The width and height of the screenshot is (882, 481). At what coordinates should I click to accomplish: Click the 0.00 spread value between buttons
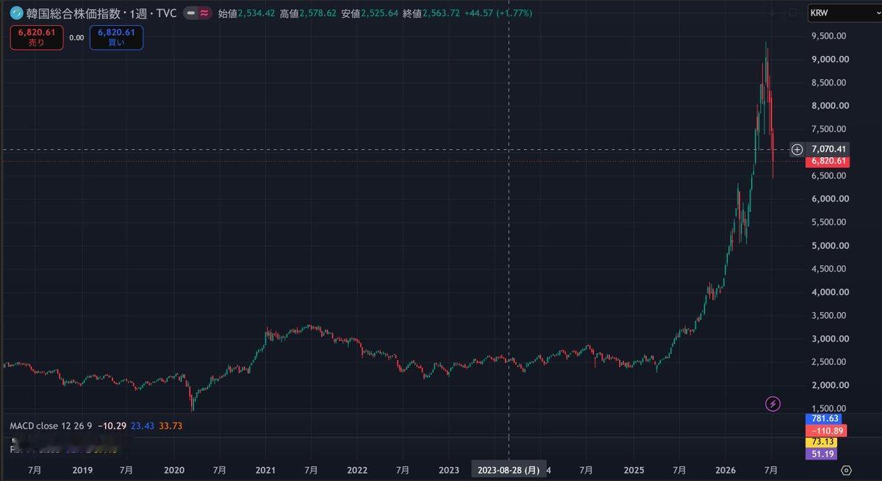(x=76, y=37)
